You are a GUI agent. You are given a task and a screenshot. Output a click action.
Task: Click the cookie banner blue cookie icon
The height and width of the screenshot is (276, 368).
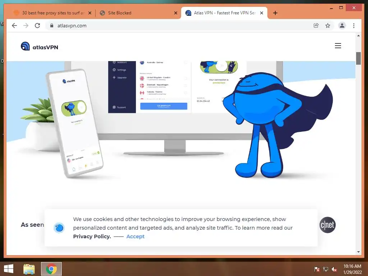click(x=59, y=227)
